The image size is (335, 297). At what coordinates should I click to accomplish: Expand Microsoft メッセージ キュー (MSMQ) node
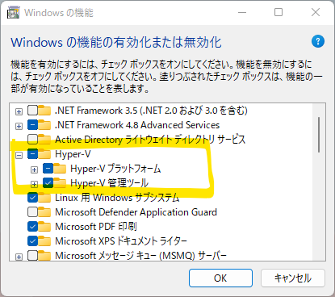19,257
